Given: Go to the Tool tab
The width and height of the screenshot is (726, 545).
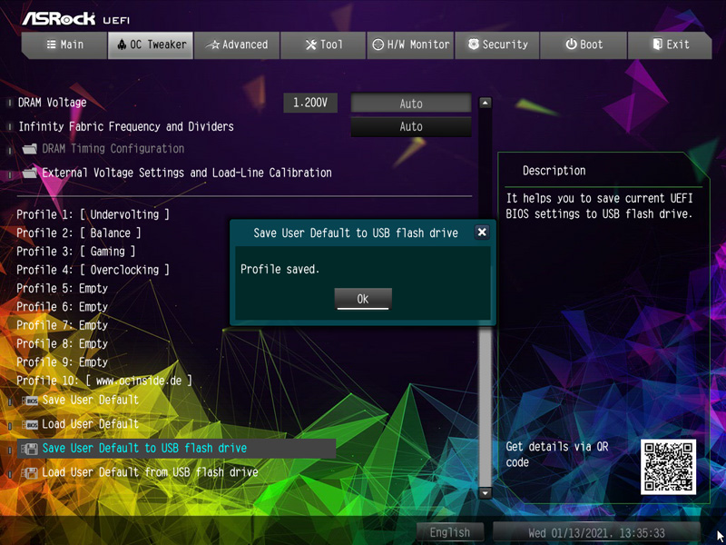Looking at the screenshot, I should pyautogui.click(x=323, y=45).
